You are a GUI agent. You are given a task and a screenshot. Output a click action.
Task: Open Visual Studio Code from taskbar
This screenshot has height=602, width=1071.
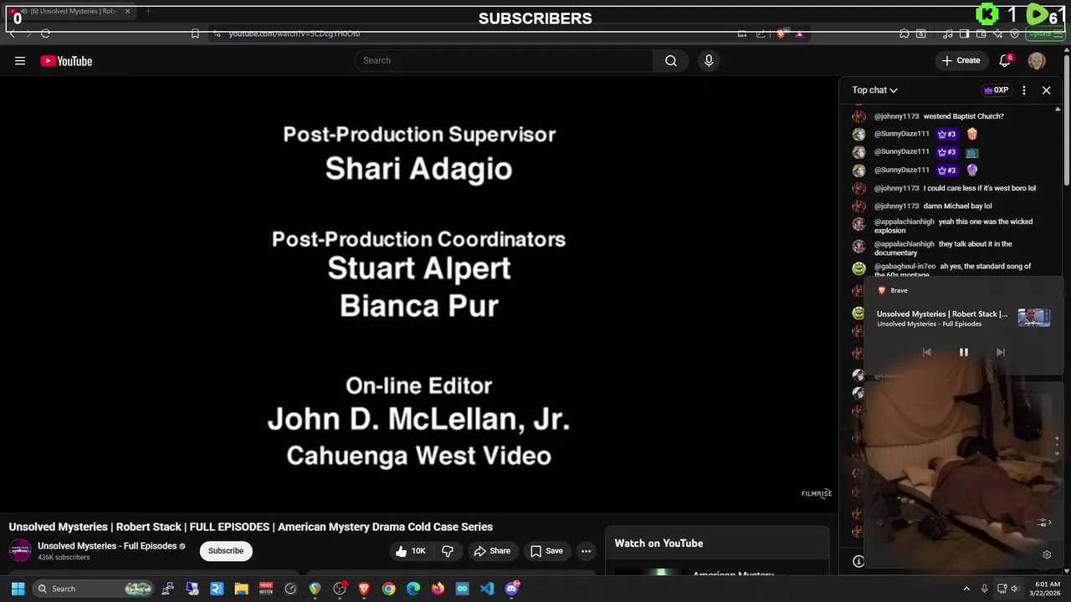pos(487,589)
